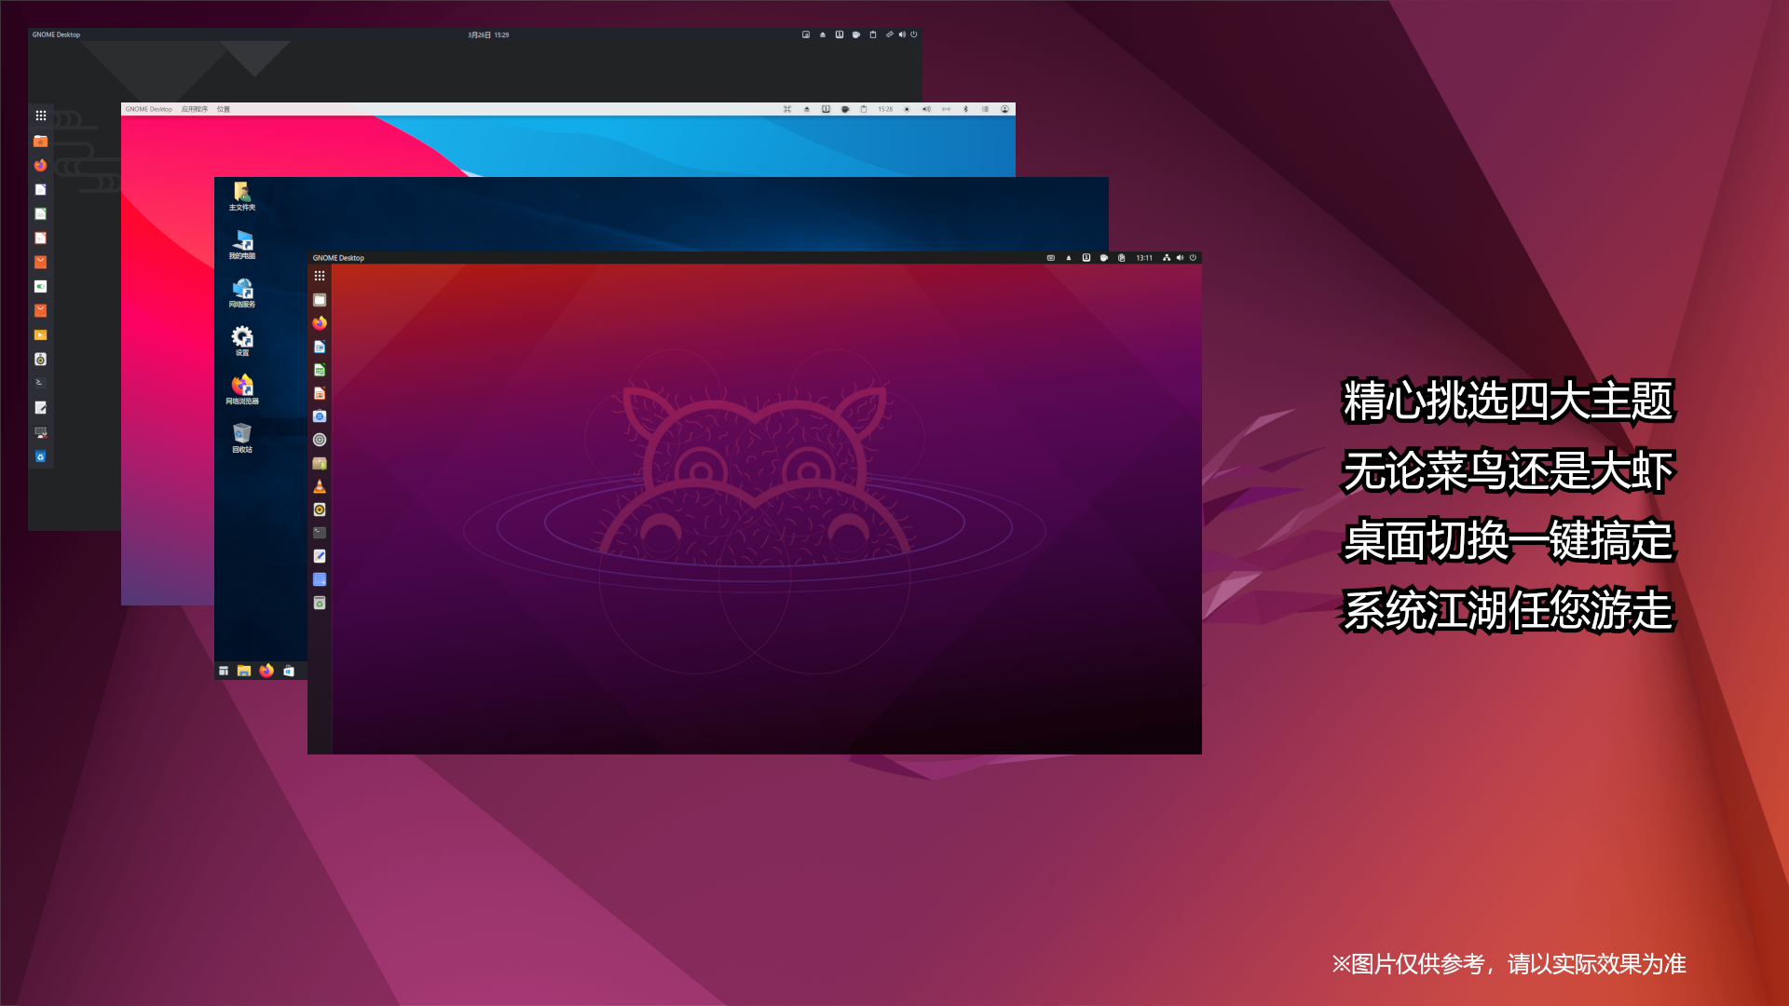Click the Bluetooth icon in the light panel

(965, 109)
